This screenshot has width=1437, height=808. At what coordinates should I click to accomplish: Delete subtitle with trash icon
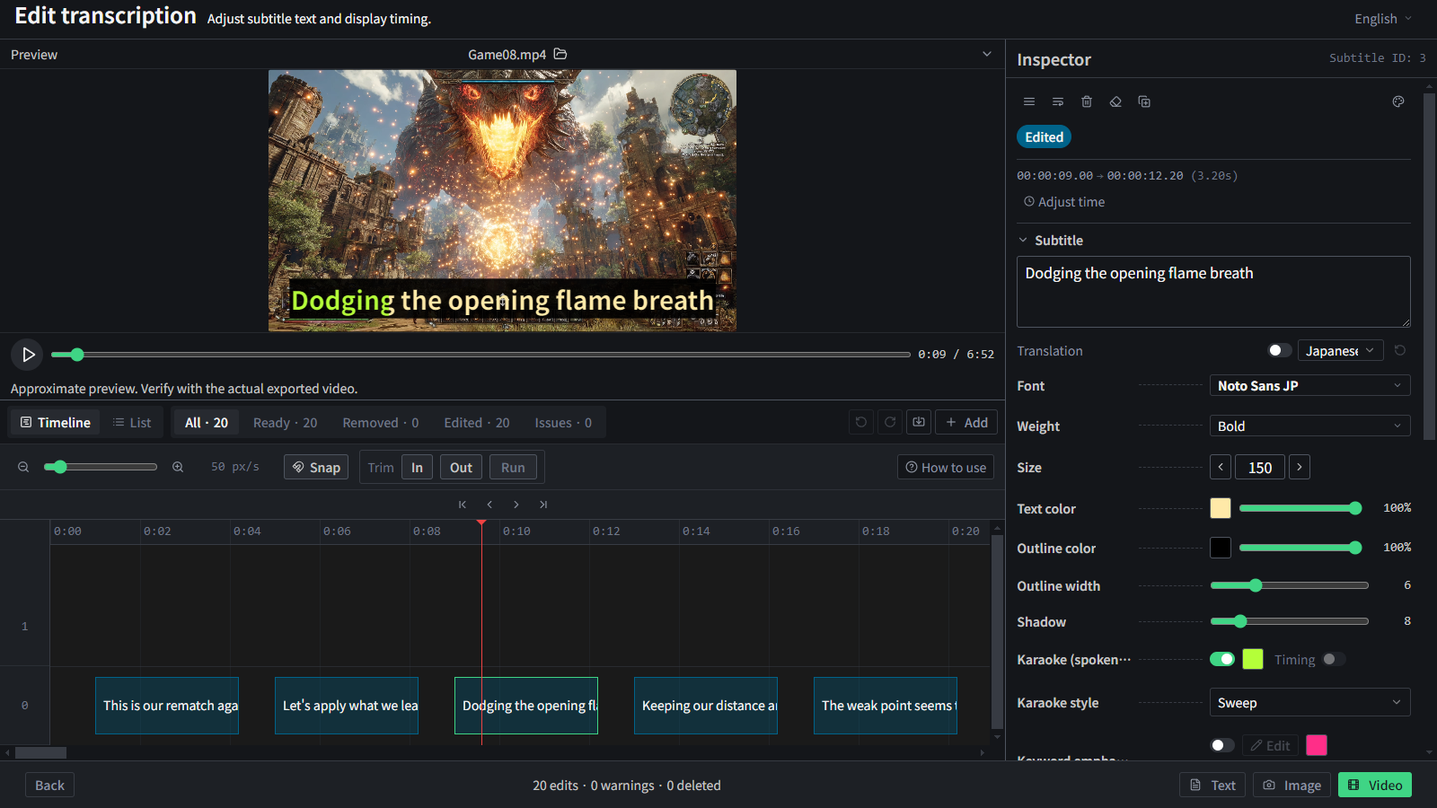(x=1087, y=101)
